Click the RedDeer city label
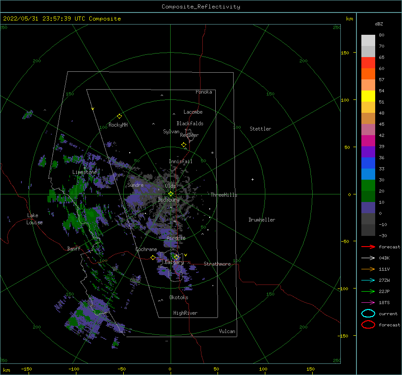This screenshot has width=402, height=375. click(189, 135)
